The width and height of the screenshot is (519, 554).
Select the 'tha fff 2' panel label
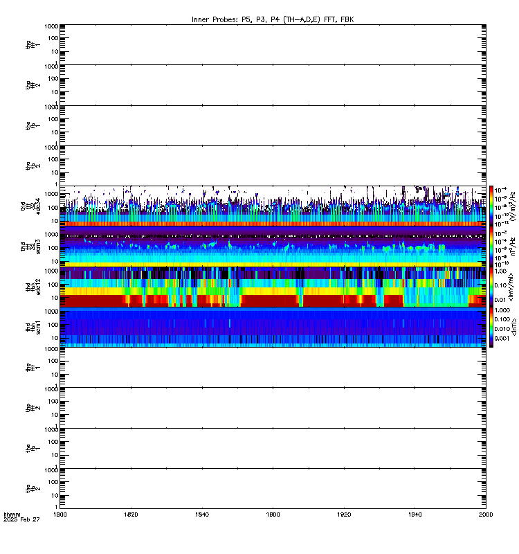click(x=33, y=85)
